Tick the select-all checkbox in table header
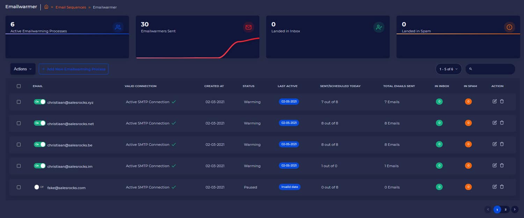This screenshot has width=524, height=218. (19, 86)
